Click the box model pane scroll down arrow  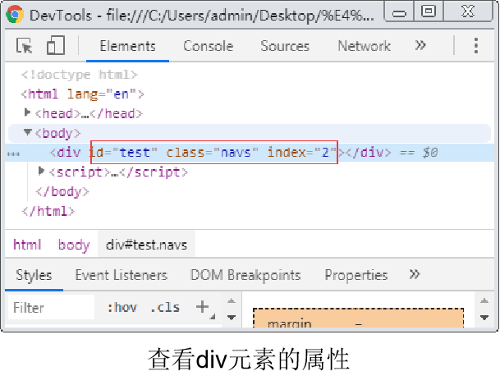coord(484,317)
